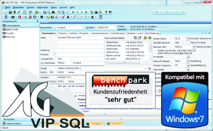Click the binoculars find icon
Image resolution: width=213 pixels, height=131 pixels.
pos(53,12)
